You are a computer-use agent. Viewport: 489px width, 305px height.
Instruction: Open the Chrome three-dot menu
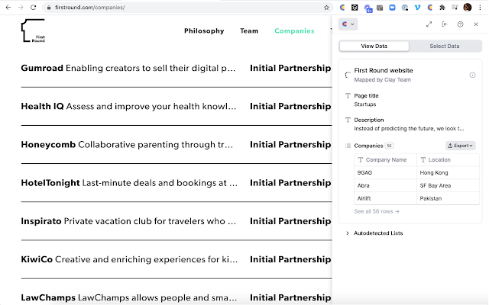tap(480, 8)
